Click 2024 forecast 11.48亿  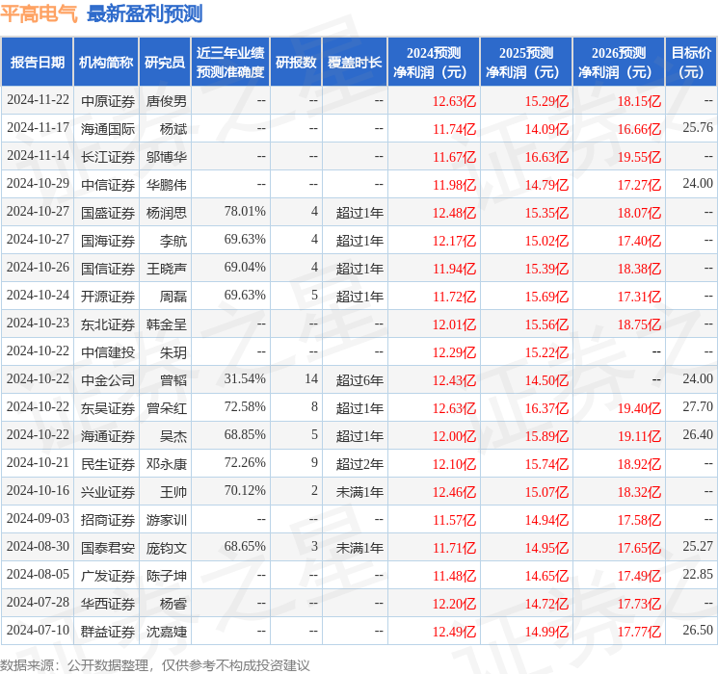(x=455, y=576)
